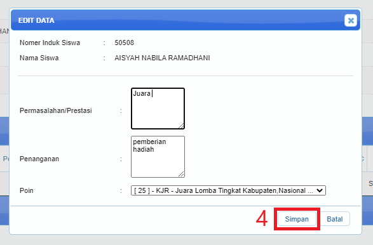Click the Simpan button

297,219
